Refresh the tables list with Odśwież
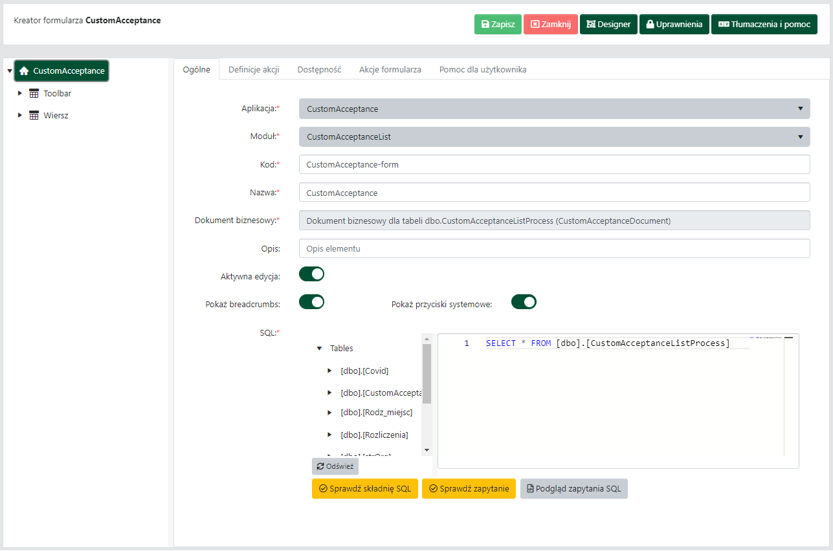The height and width of the screenshot is (551, 833). click(335, 466)
